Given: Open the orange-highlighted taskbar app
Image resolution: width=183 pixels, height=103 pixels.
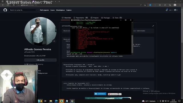Looking at the screenshot, I should pos(61,101).
